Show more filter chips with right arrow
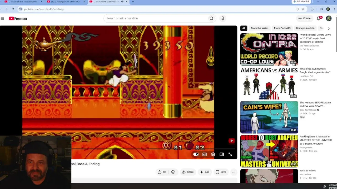This screenshot has width=337, height=189. point(329,28)
